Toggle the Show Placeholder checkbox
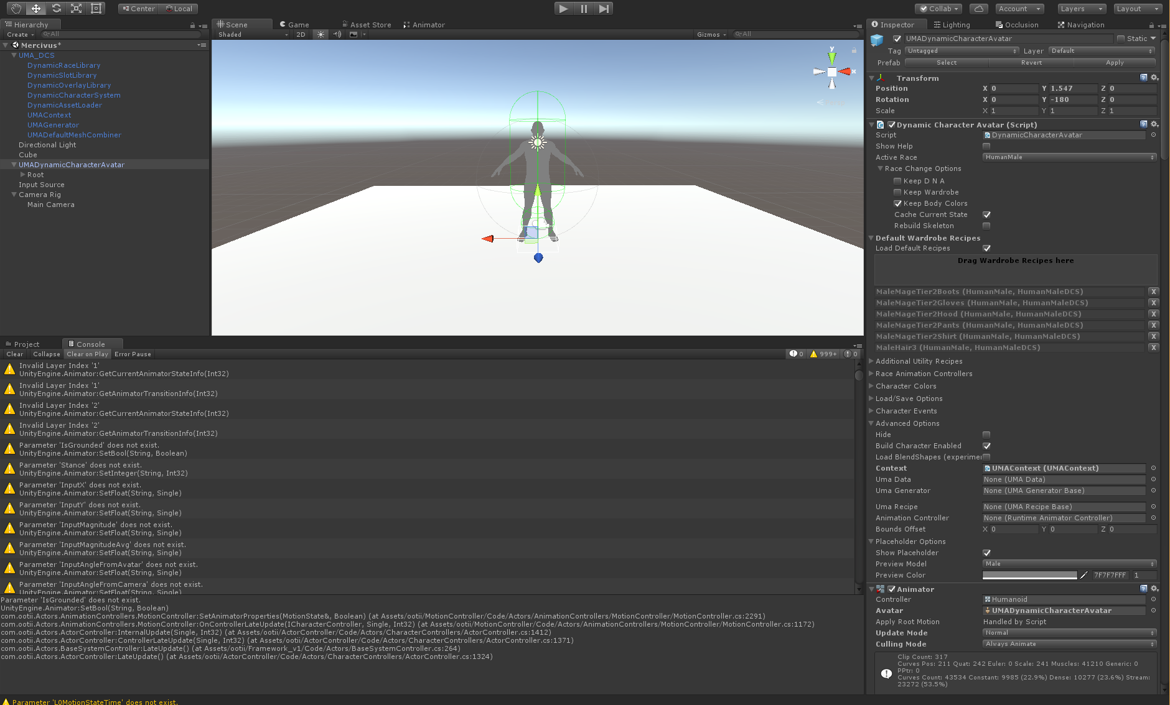1170x705 pixels. point(986,552)
